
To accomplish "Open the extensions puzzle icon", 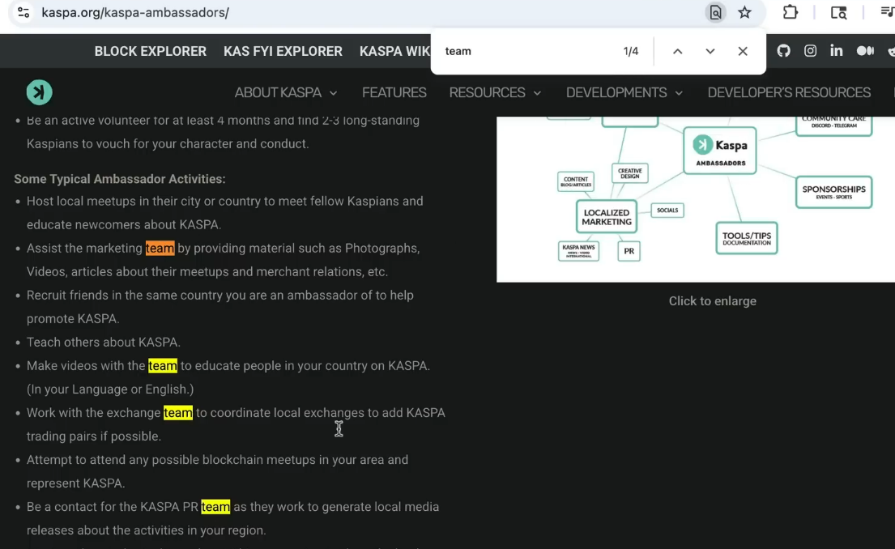I will (790, 12).
